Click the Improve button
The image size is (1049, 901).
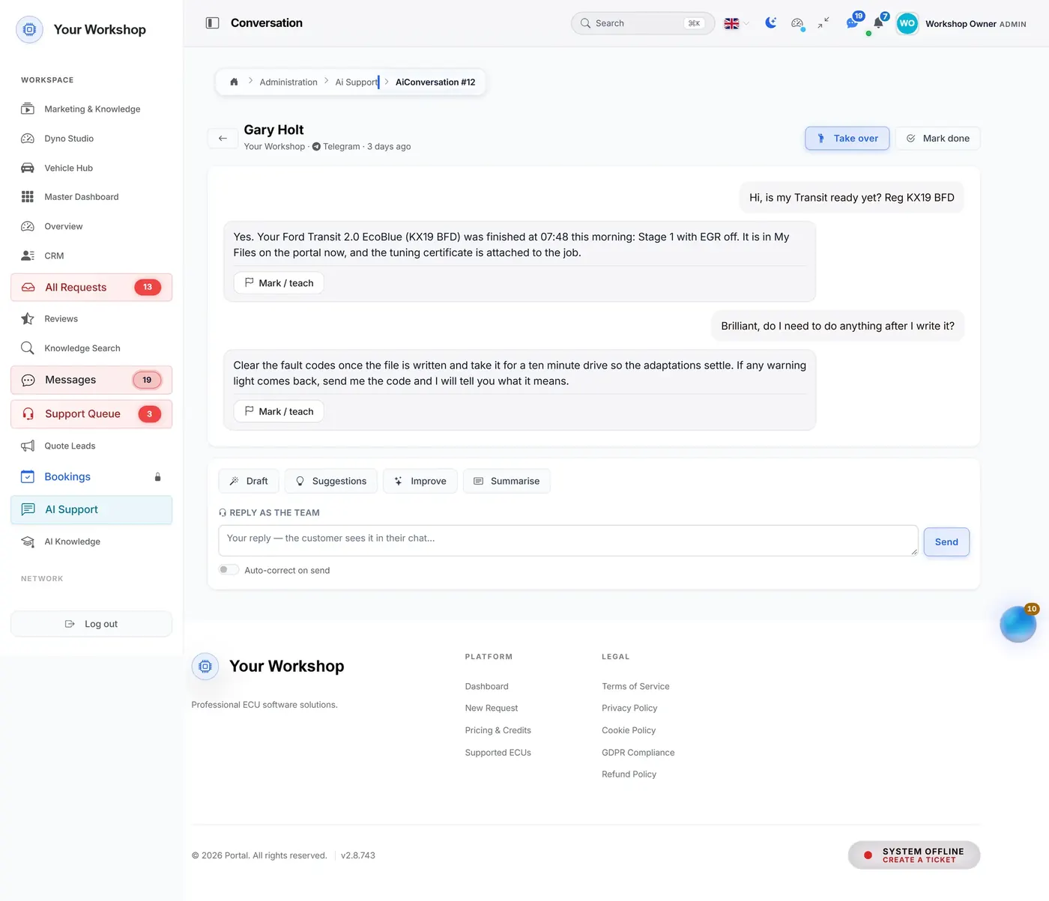(420, 481)
